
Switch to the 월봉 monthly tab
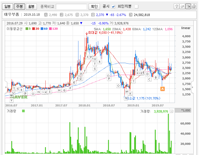(31, 6)
